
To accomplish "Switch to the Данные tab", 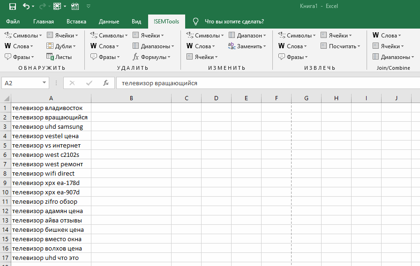I will coord(109,22).
